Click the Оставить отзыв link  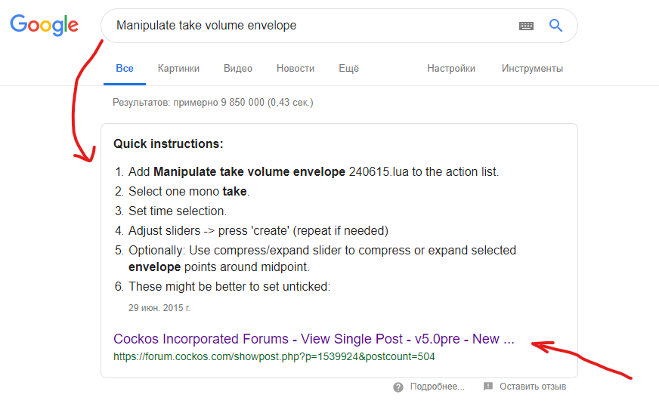click(x=533, y=387)
